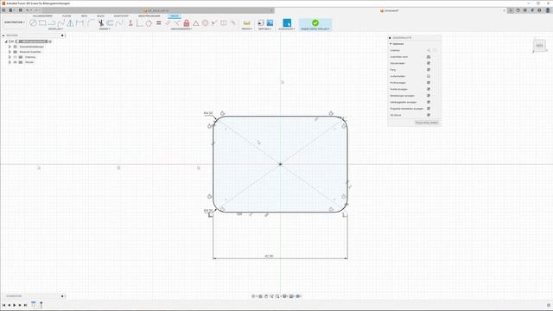
Task: Open the PRÜFEN dropdown menu
Action: 247,29
